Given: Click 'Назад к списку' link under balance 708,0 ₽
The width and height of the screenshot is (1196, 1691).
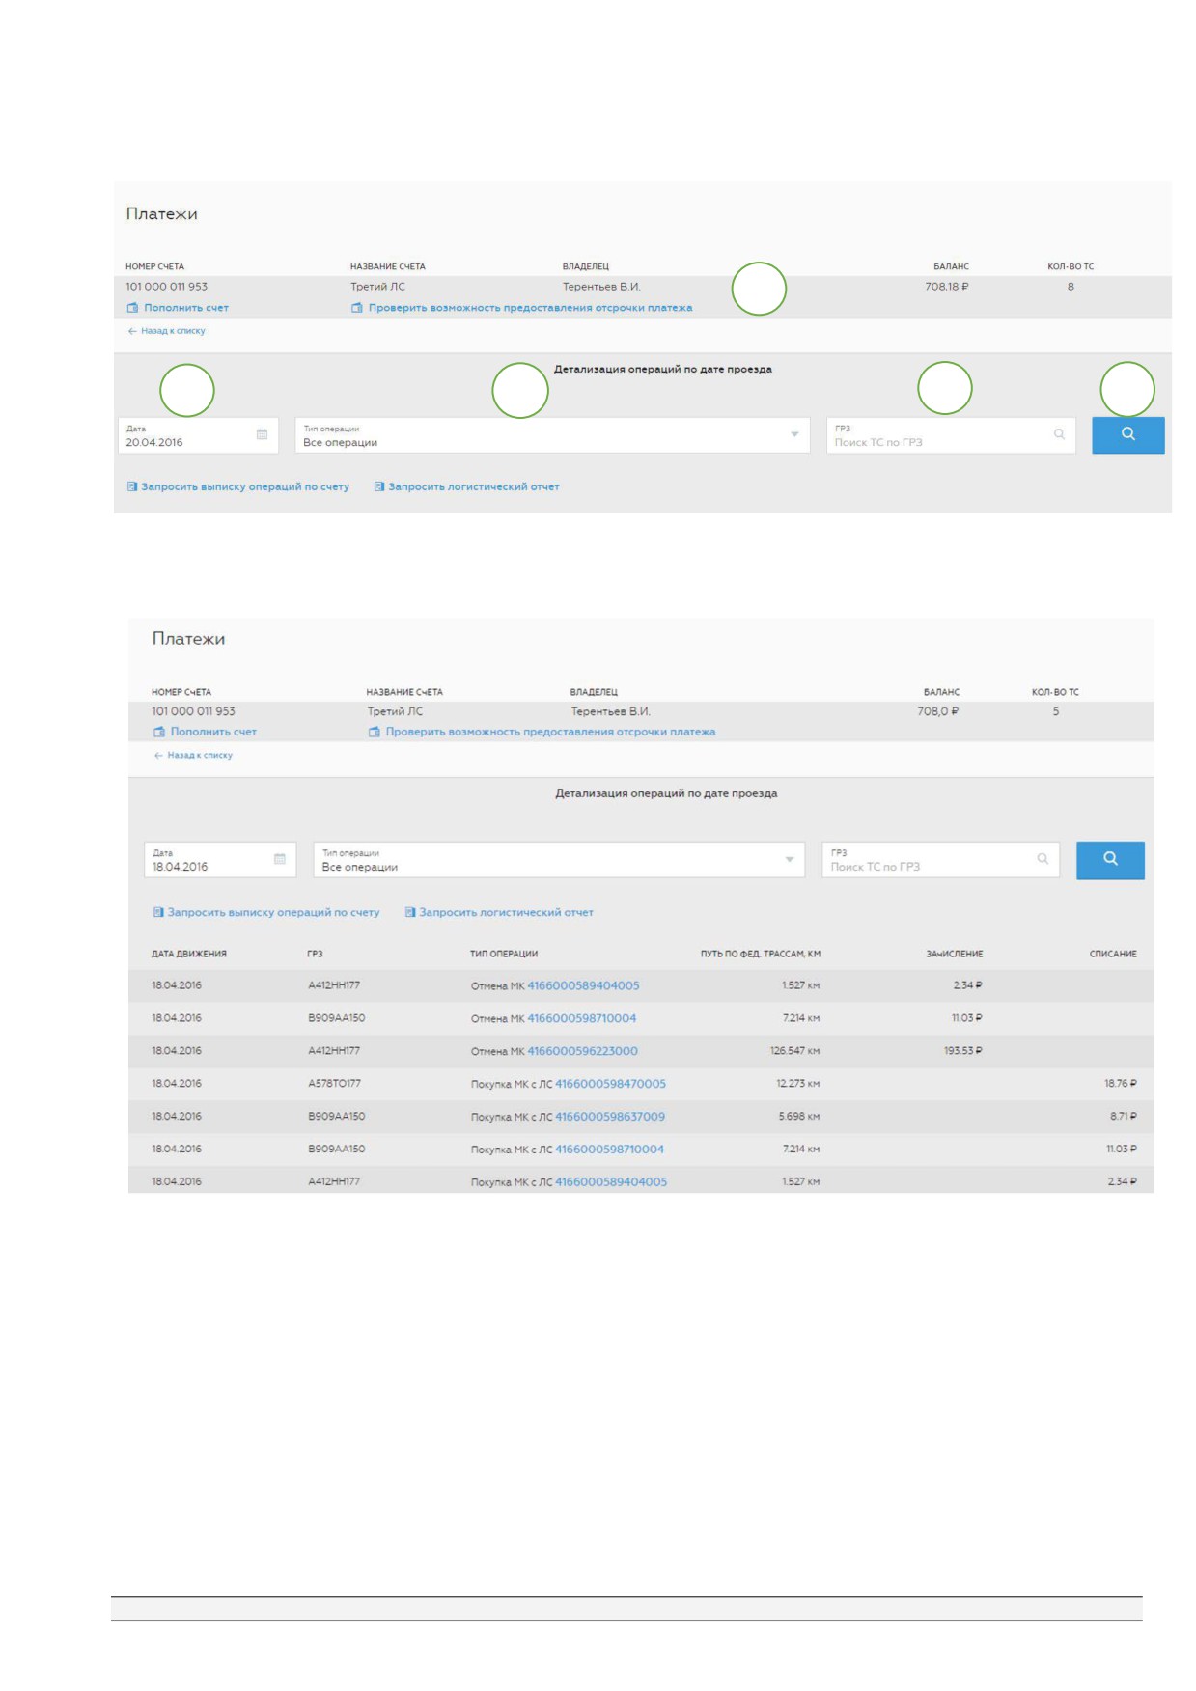Looking at the screenshot, I should tap(200, 756).
